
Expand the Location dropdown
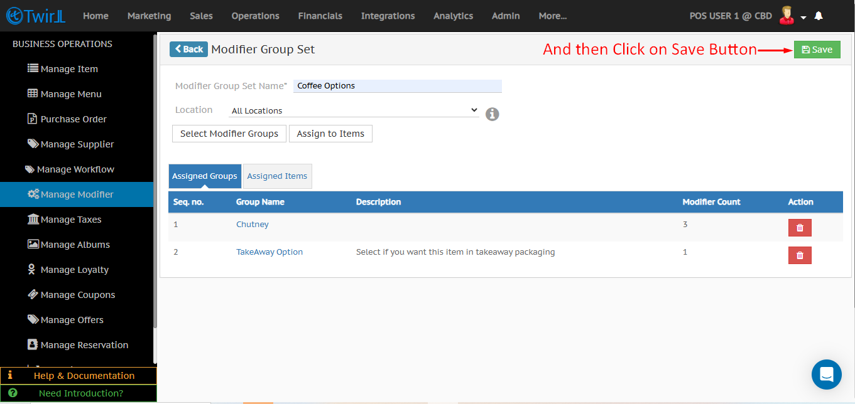coord(354,110)
